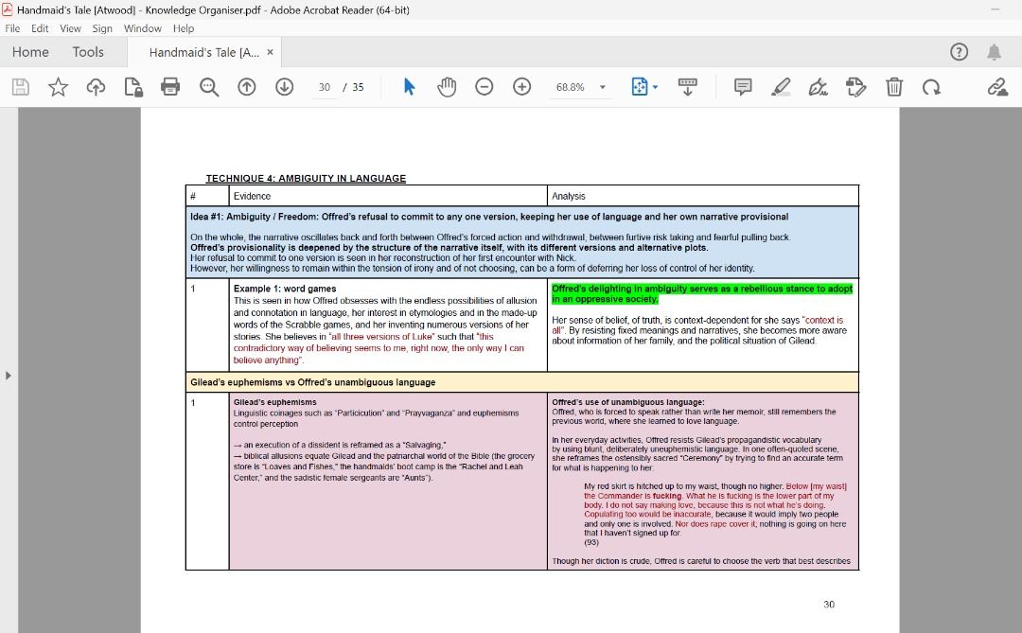The image size is (1022, 633).
Task: Toggle the notifications bell
Action: 995,52
